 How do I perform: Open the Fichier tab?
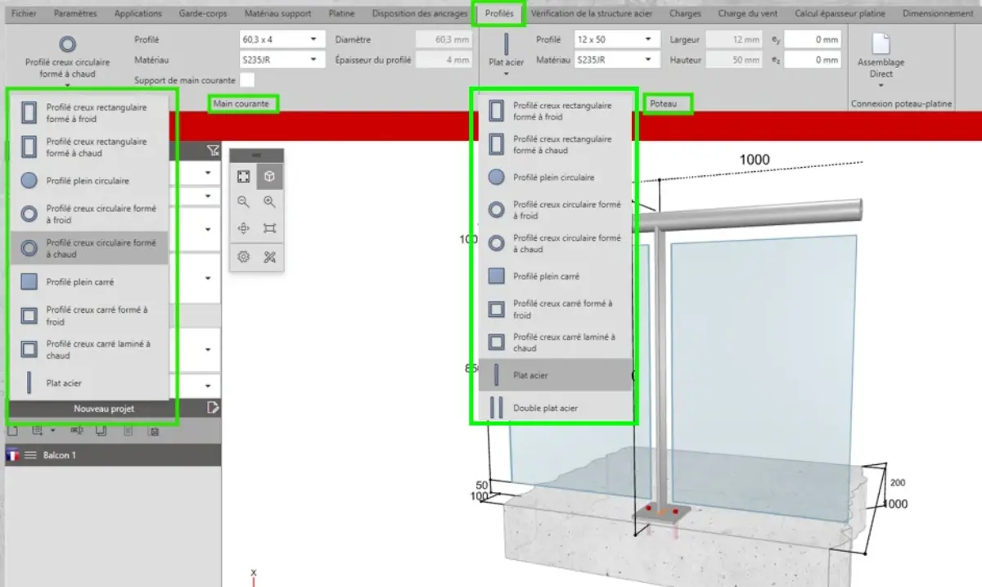(25, 13)
